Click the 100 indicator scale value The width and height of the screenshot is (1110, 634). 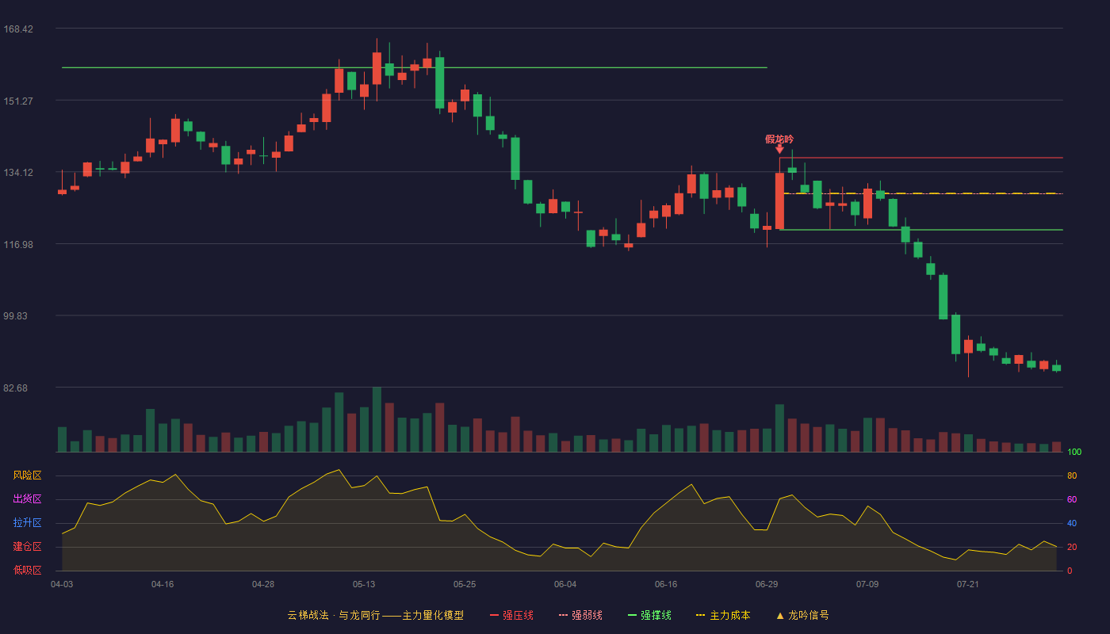click(1074, 453)
